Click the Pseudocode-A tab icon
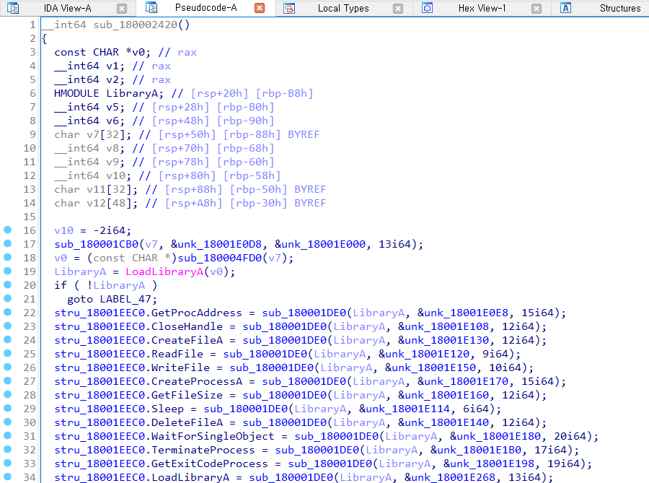 coord(151,8)
